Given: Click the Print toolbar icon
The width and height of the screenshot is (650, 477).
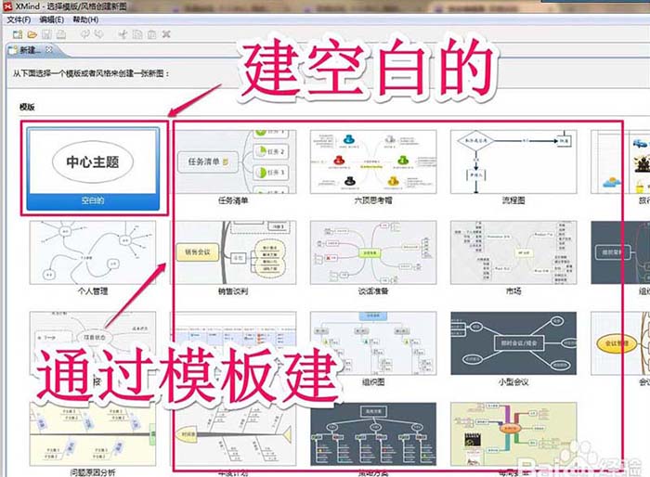Looking at the screenshot, I should (61, 35).
